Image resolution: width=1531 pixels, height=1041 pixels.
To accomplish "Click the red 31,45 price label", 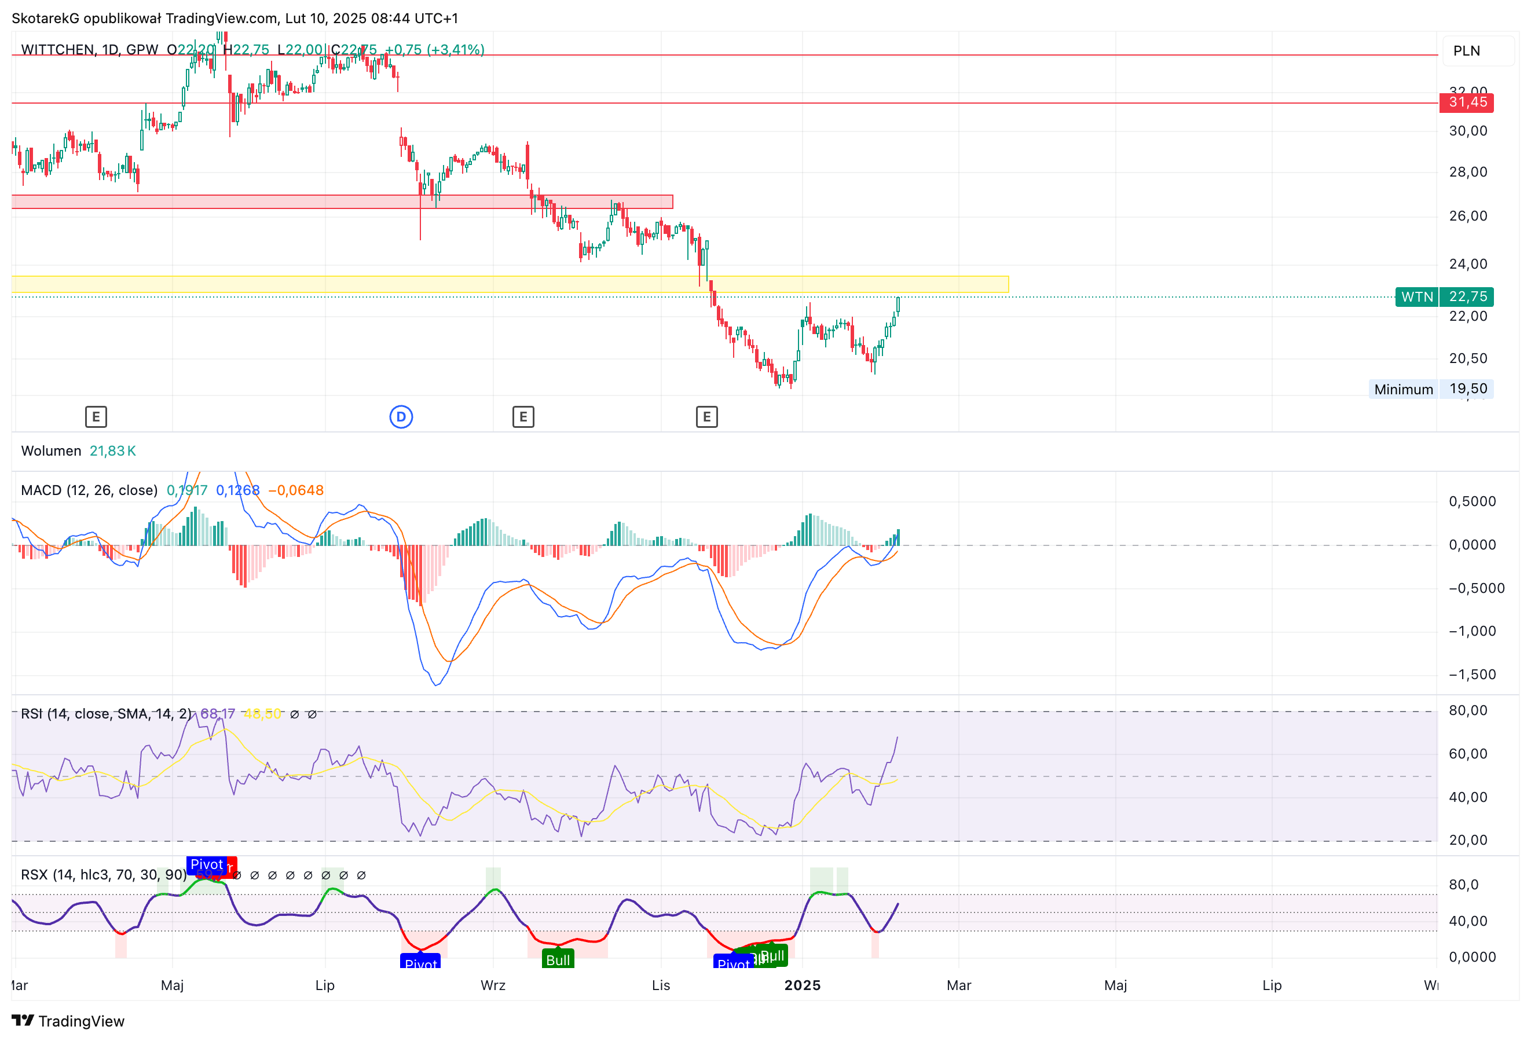I will pos(1467,102).
